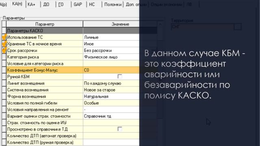Click the Страх. стоимость по оценке ИУ row

pyautogui.click(x=45, y=122)
